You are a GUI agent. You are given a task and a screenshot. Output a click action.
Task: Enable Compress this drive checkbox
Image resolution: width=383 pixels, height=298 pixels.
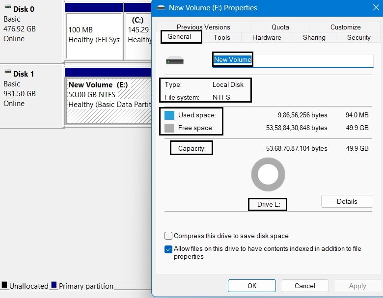(168, 236)
